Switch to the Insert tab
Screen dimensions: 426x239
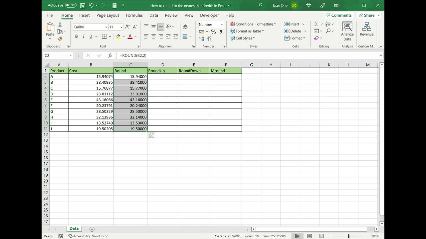(85, 15)
